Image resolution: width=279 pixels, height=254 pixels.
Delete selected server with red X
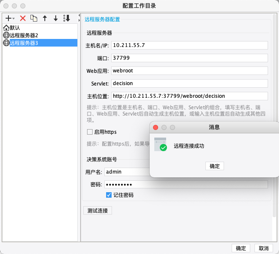tap(23, 18)
